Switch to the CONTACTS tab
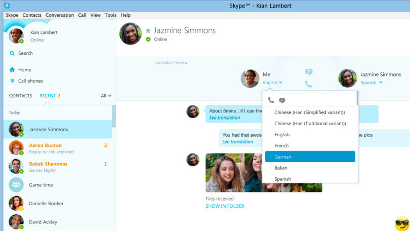 (21, 96)
